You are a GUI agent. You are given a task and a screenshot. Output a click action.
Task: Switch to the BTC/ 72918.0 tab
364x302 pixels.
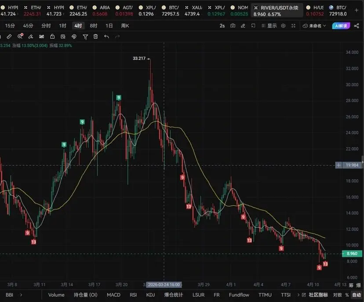click(338, 11)
